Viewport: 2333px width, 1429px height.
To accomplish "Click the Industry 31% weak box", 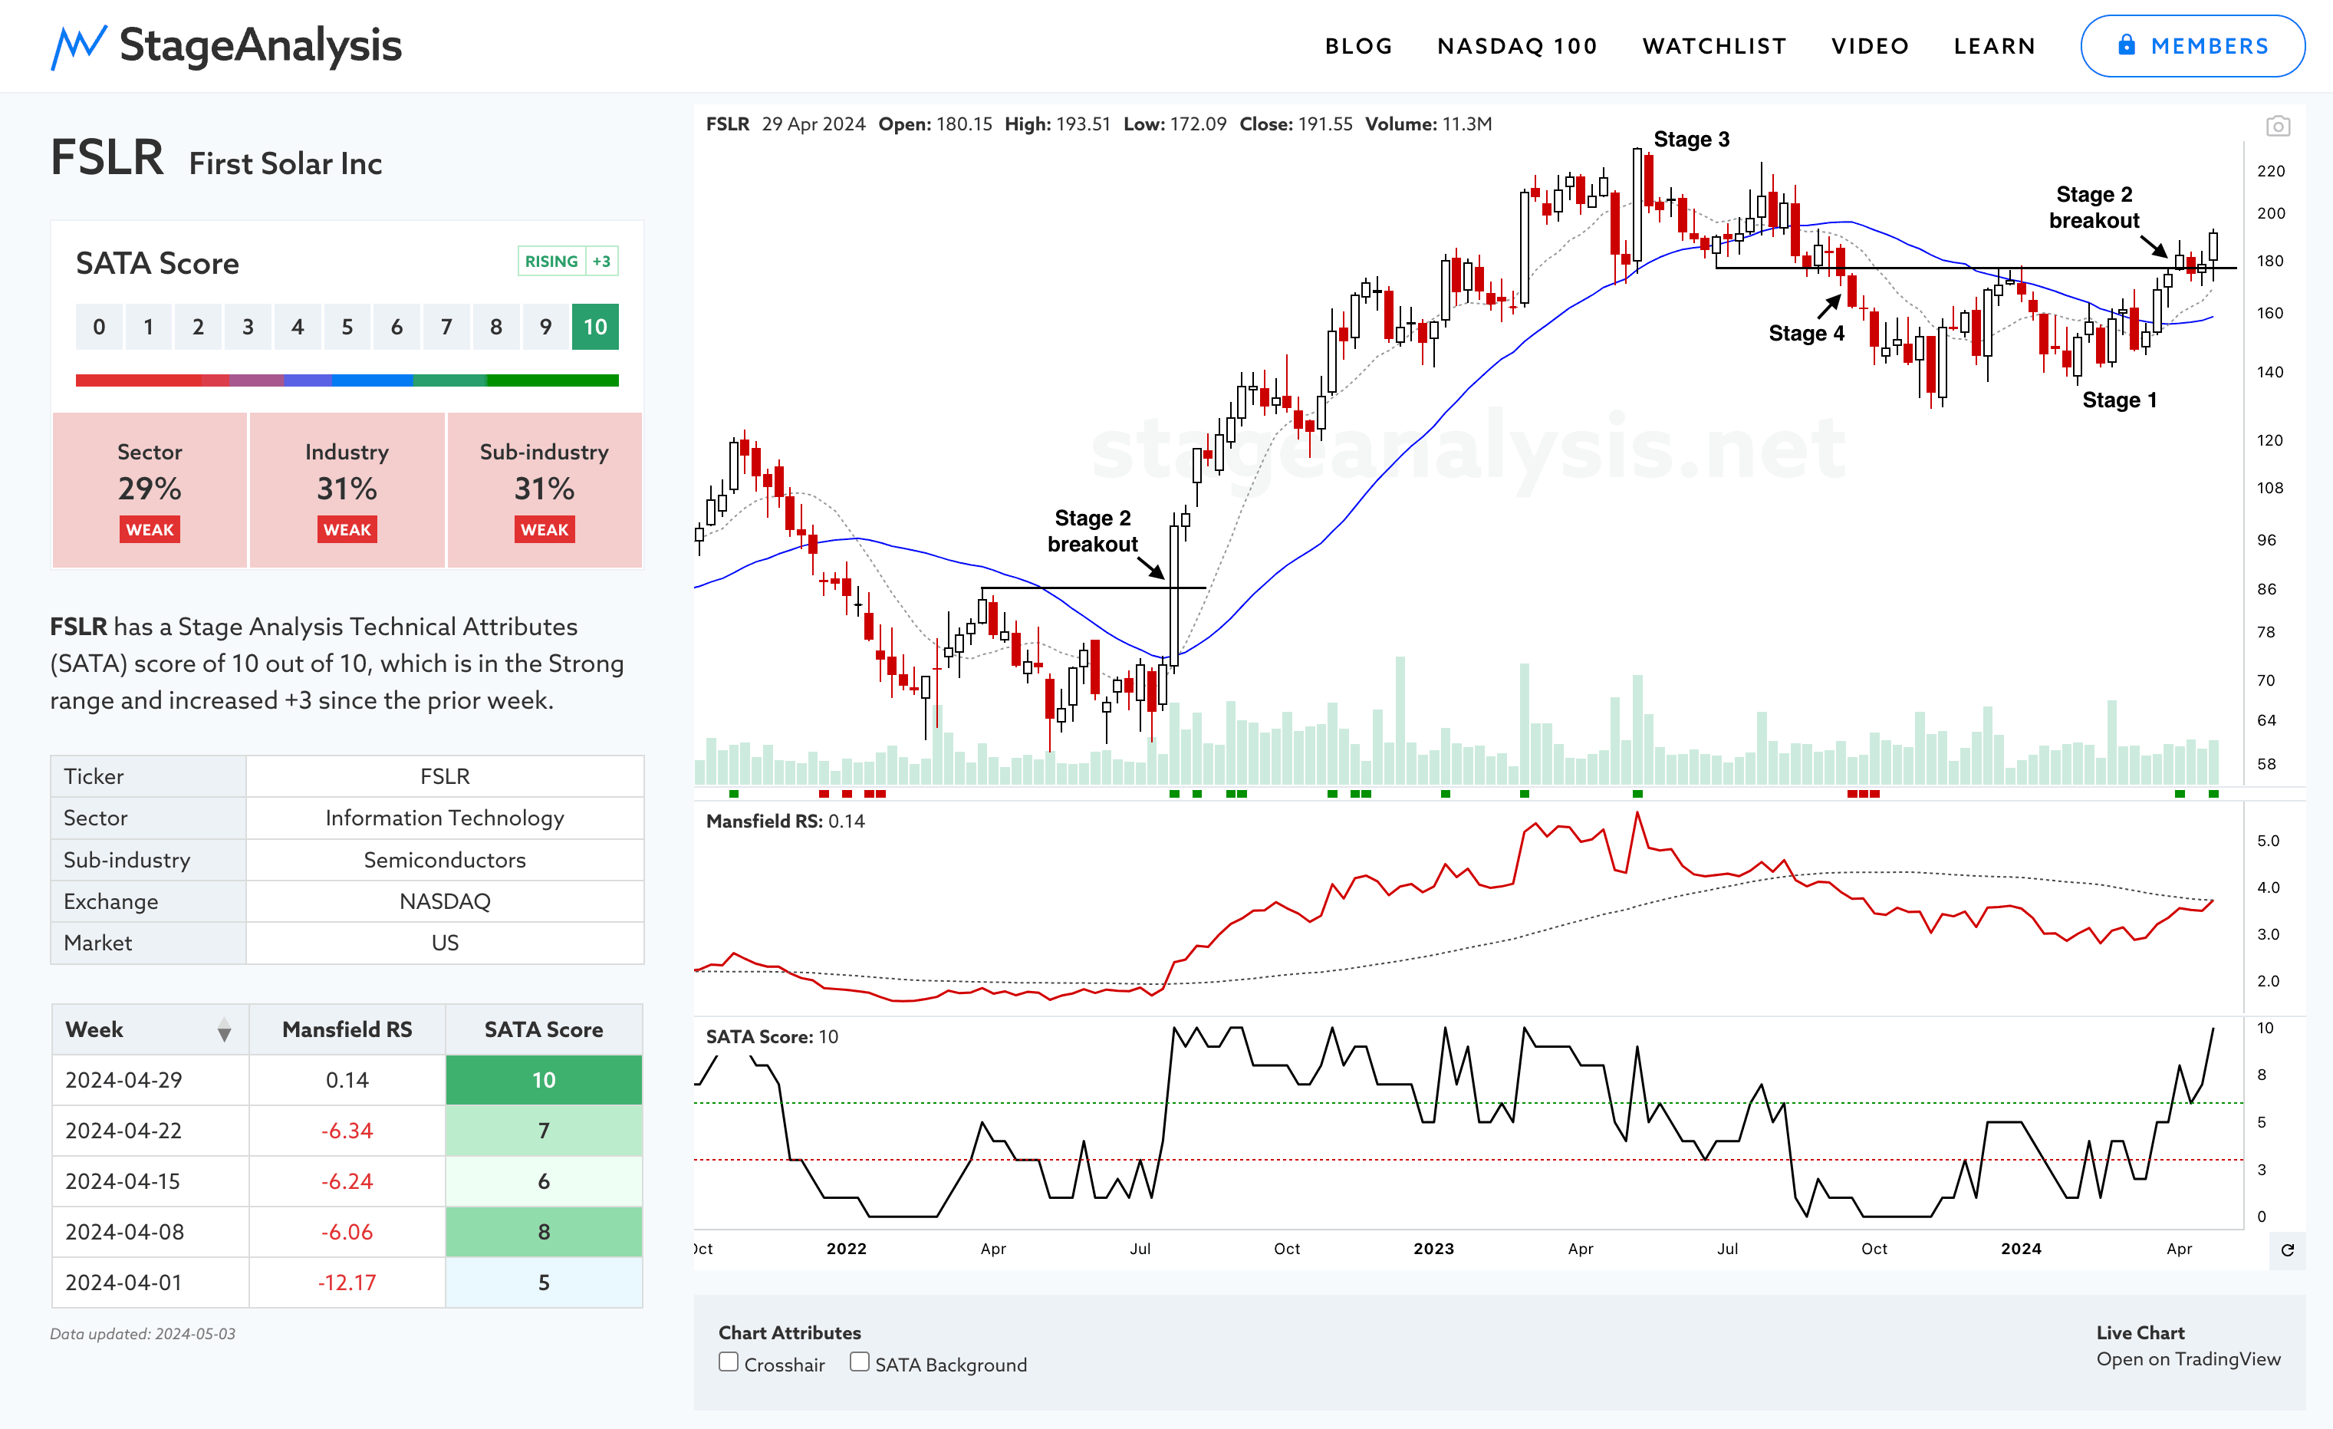I will click(347, 489).
